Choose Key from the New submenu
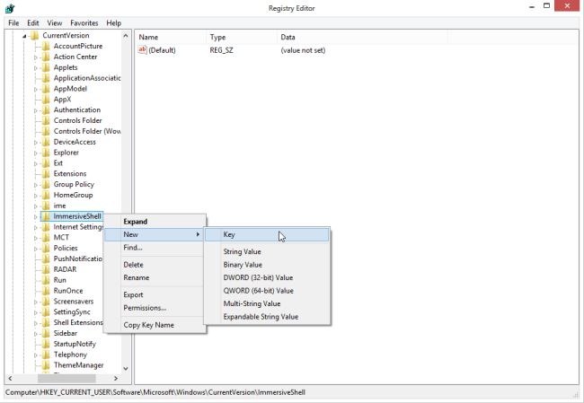The image size is (584, 403). tap(267, 234)
